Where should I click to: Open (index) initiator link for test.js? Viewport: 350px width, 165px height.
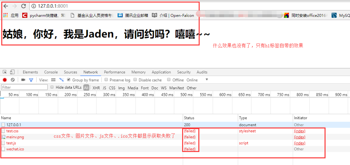(x=300, y=143)
